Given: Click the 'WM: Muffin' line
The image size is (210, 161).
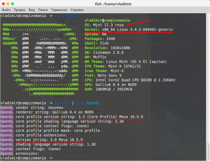Looking at the screenshot, I should (x=96, y=57).
